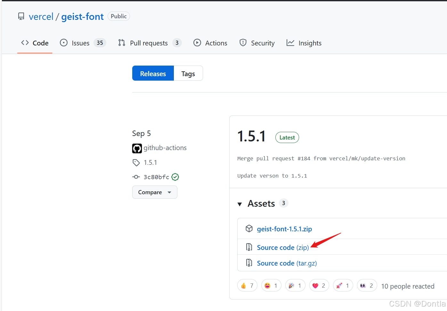Viewport: 447px width, 311px height.
Task: Open the Actions tab
Action: [210, 43]
